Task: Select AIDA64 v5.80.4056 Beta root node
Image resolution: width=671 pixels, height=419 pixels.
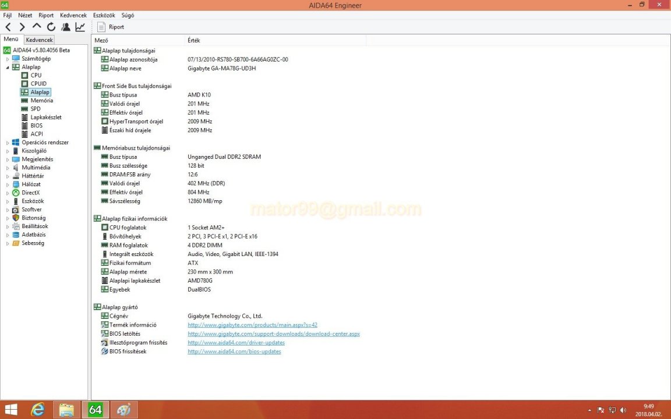Action: 41,50
